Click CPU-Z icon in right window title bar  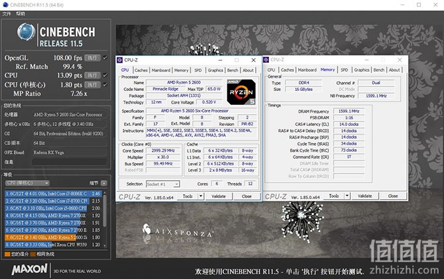(x=266, y=59)
